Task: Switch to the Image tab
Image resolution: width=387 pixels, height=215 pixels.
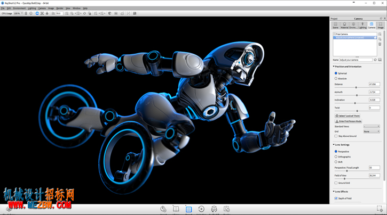Action: (x=381, y=25)
